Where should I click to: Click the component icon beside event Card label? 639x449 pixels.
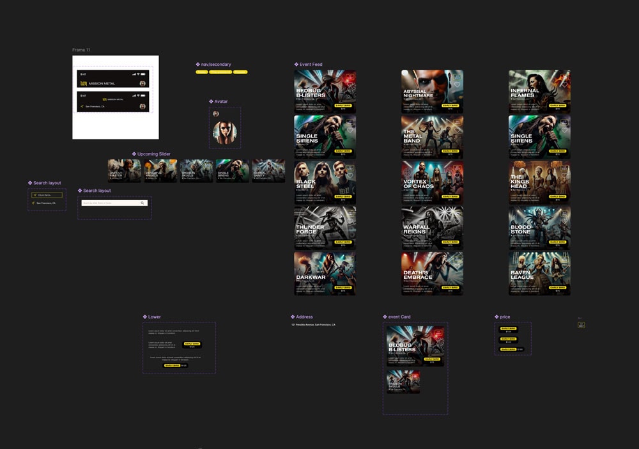point(385,317)
